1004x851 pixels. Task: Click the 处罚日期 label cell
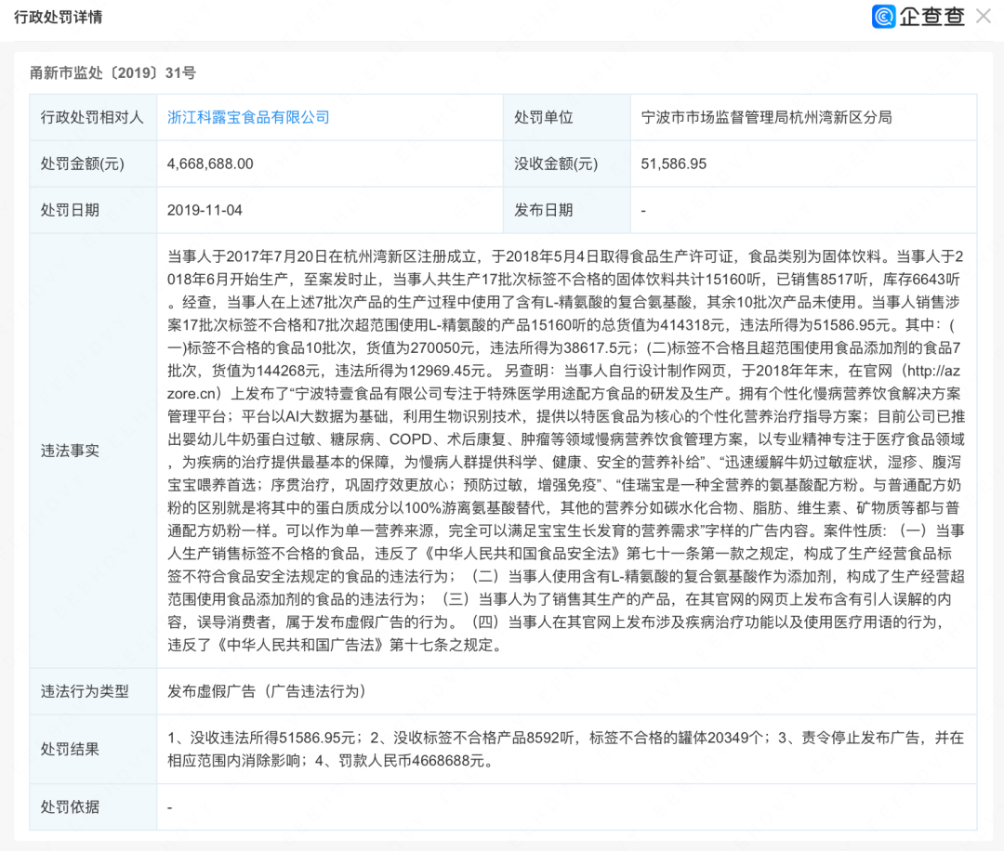click(x=70, y=210)
